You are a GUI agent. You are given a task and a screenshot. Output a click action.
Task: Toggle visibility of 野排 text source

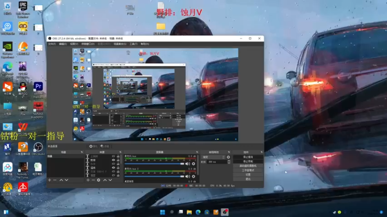tap(113, 160)
